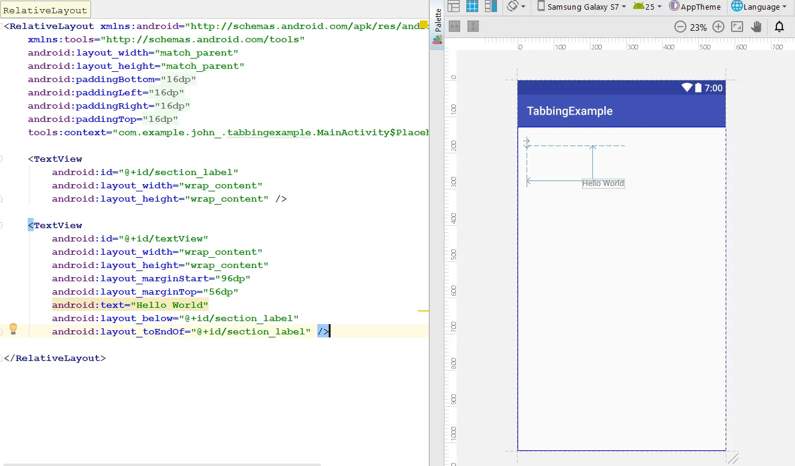This screenshot has height=466, width=795.
Task: Click the Wi-Fi icon in preview status bar
Action: coord(687,88)
